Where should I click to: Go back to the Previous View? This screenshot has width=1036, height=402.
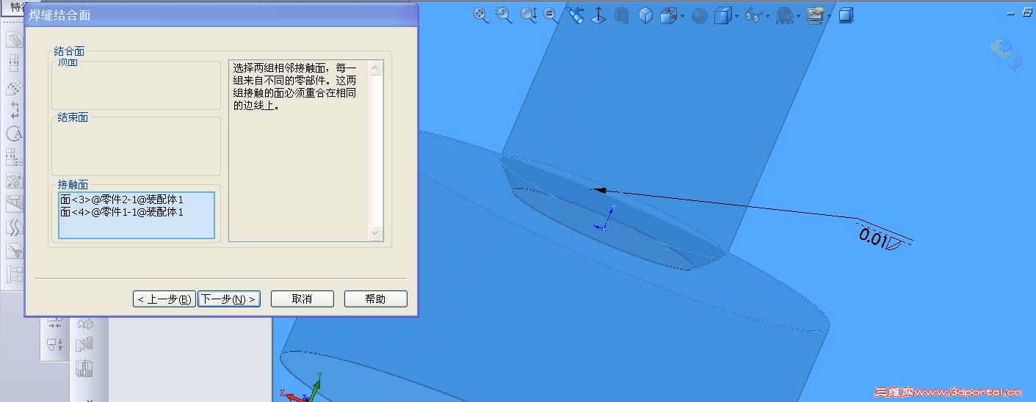point(576,15)
